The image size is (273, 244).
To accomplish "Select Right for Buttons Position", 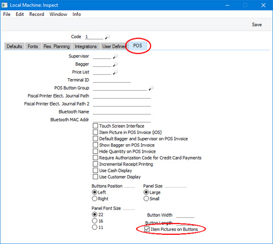I will 95,199.
